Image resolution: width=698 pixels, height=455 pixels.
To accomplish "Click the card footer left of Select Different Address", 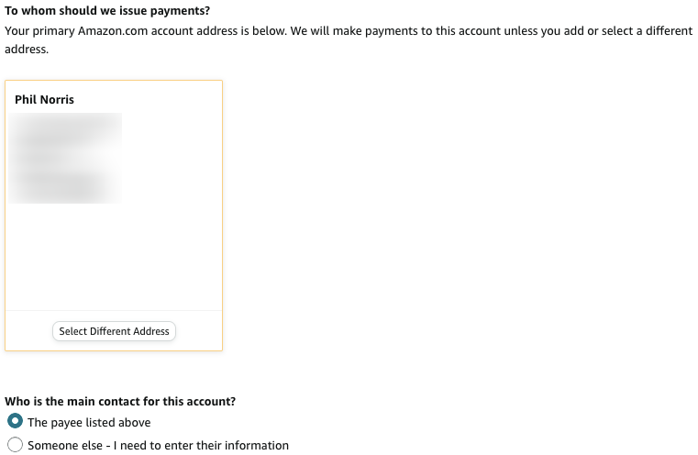I will [29, 331].
